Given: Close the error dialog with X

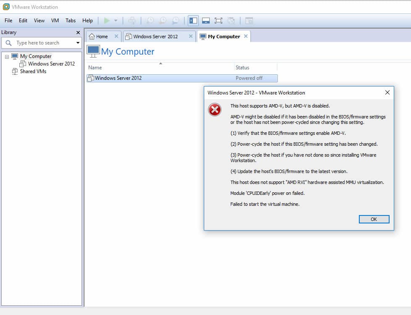Looking at the screenshot, I should pyautogui.click(x=387, y=92).
